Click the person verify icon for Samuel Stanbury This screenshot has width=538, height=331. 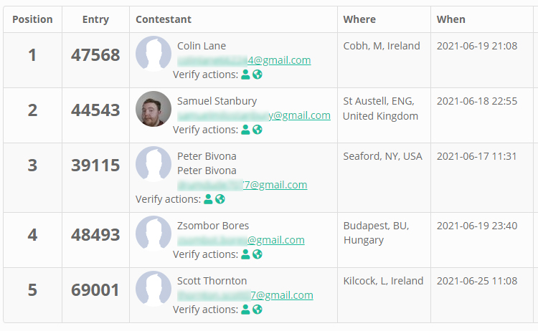pyautogui.click(x=245, y=130)
